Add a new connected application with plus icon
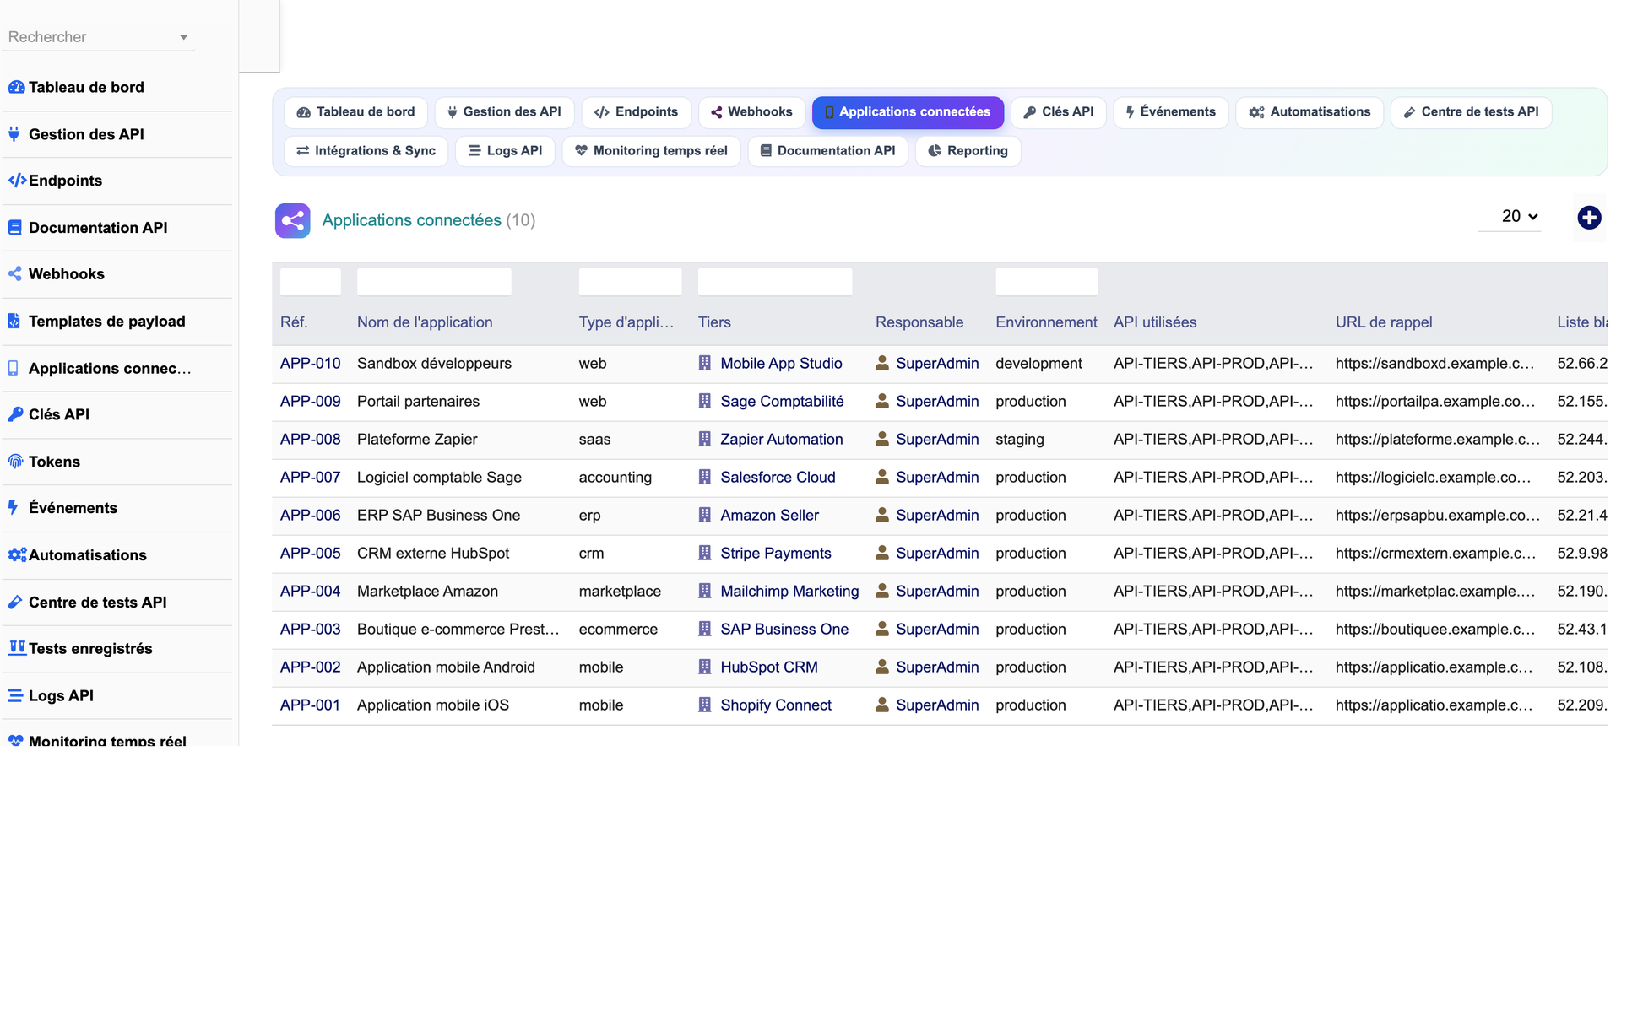Viewport: 1643px width, 1016px height. coord(1589,218)
